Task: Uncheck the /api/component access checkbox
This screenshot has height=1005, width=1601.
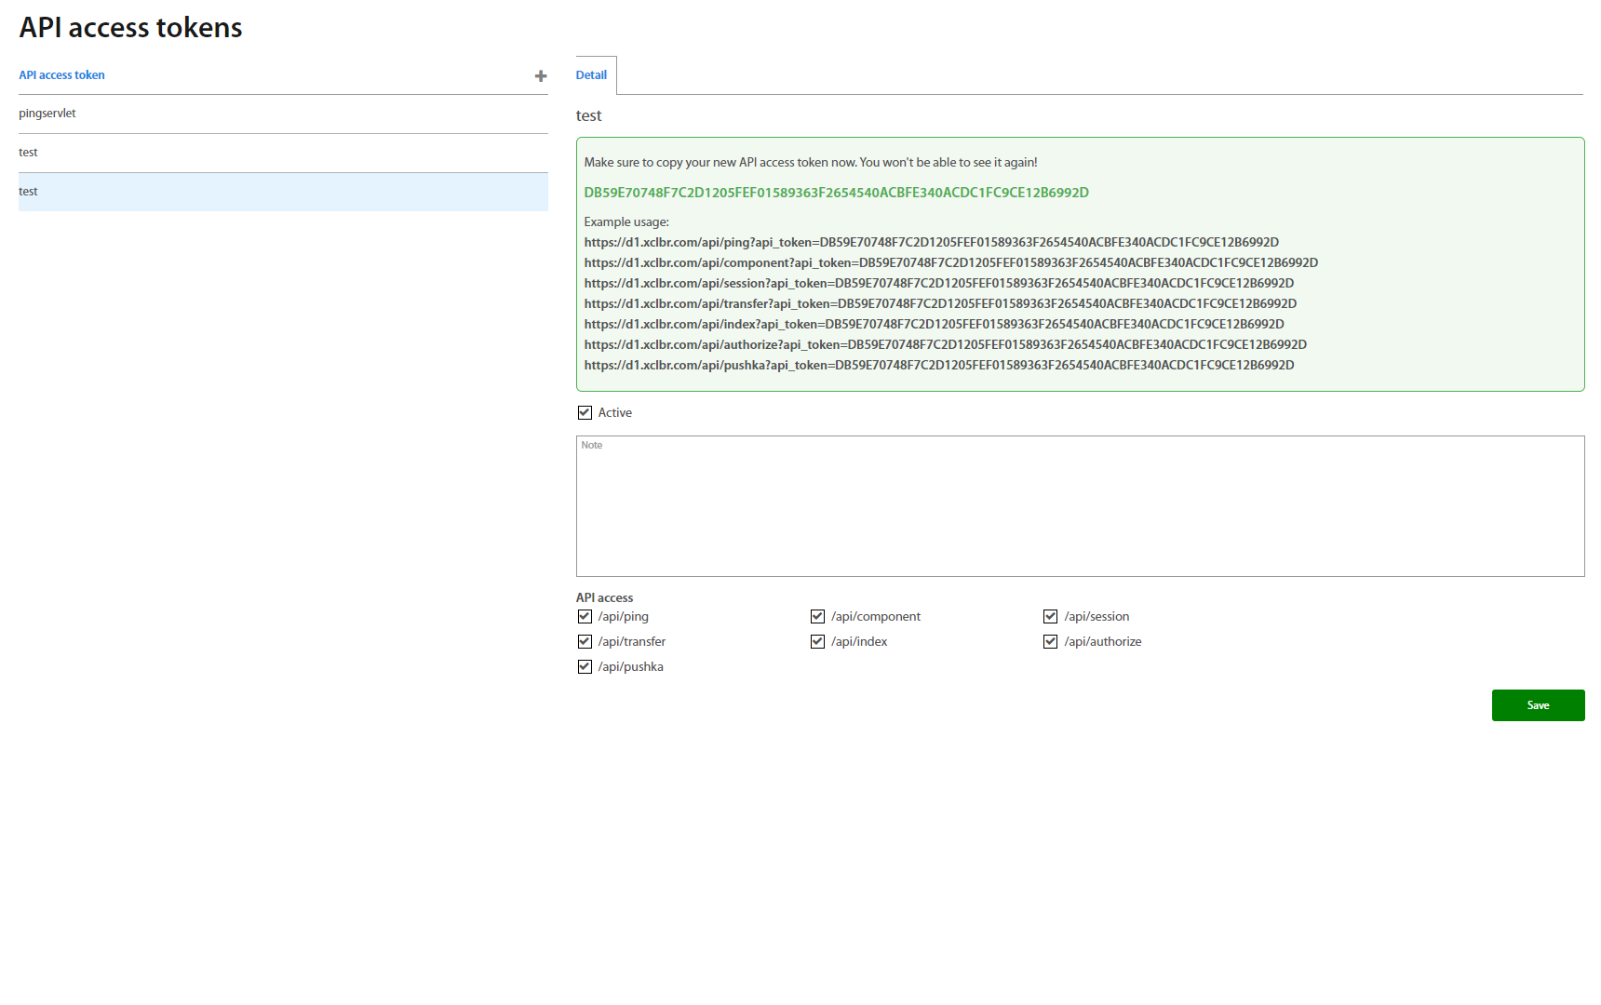Action: 817,617
